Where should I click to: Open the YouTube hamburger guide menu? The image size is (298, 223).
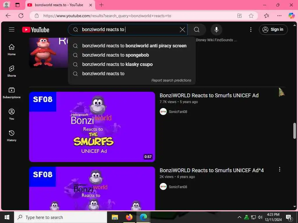[x=12, y=30]
